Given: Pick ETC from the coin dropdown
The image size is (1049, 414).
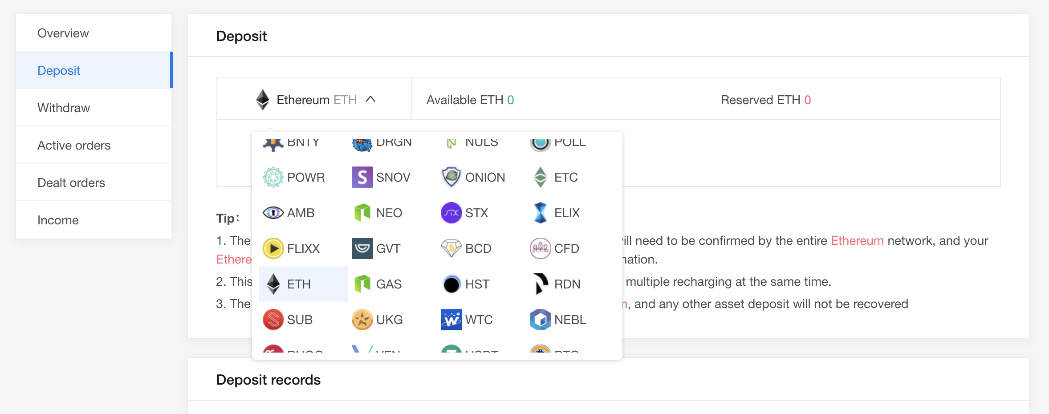Looking at the screenshot, I should (565, 177).
